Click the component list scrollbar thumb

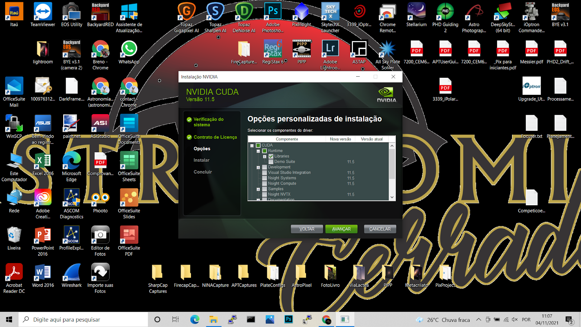tap(392, 163)
